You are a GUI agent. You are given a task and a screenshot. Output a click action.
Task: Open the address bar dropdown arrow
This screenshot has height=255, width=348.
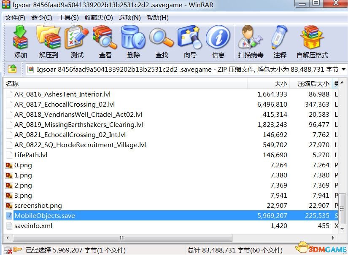(343, 70)
